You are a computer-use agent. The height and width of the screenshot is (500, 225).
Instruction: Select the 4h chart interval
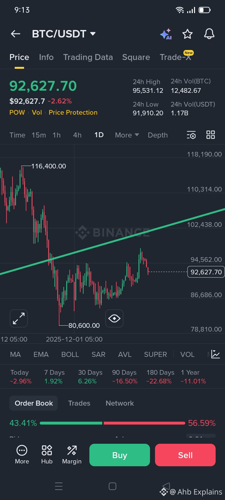click(77, 135)
